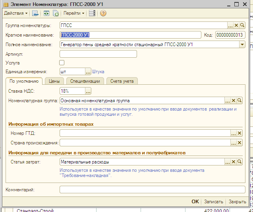This screenshot has height=212, width=253.
Task: Click the copy element toolbar icon
Action: 56,13
